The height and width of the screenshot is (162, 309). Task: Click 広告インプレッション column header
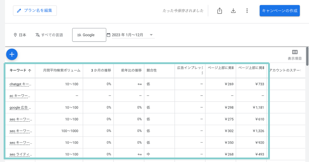coord(190,70)
